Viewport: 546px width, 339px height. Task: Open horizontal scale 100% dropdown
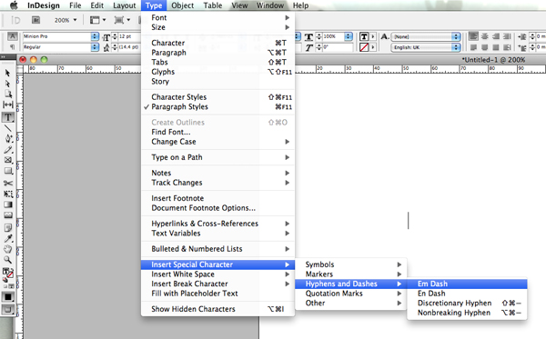tap(349, 36)
